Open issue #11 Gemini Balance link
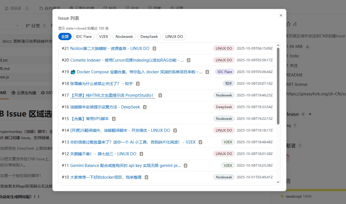This screenshot has width=346, height=204. click(125, 166)
